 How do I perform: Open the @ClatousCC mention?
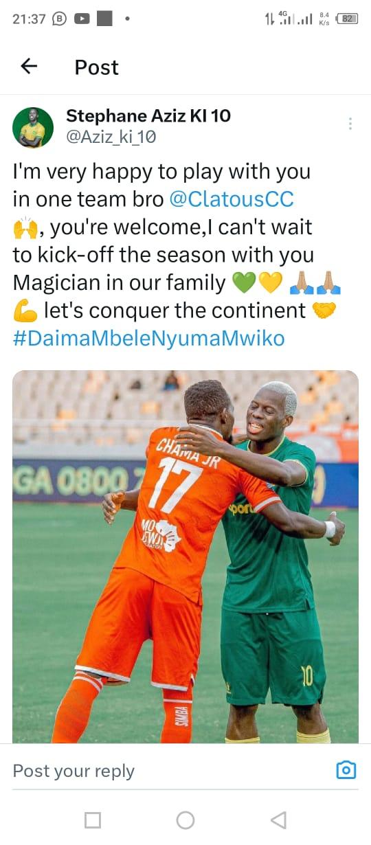click(232, 199)
